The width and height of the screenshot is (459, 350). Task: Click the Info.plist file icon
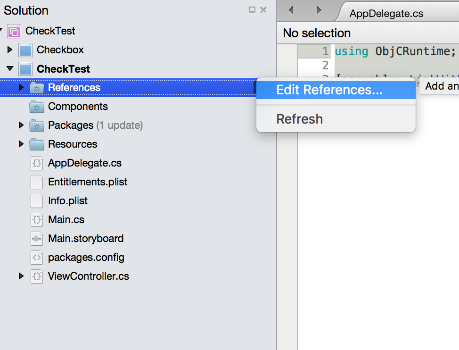pyautogui.click(x=36, y=201)
